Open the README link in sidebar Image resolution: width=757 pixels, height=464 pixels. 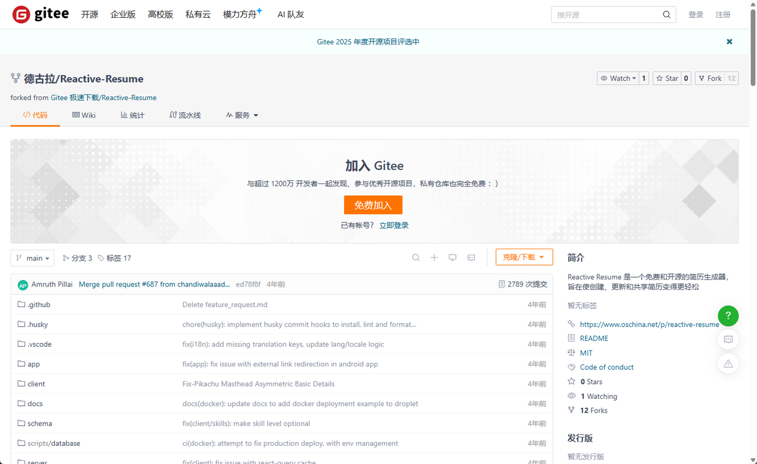point(594,339)
